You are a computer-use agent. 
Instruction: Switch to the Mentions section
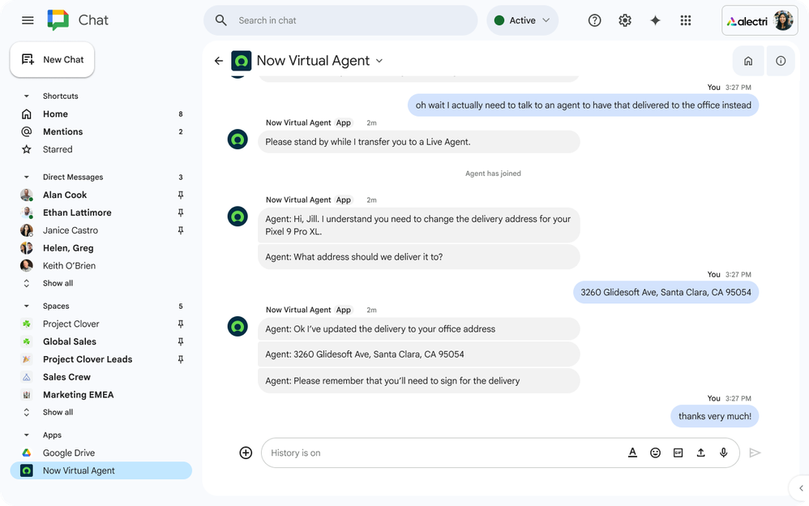coord(62,131)
